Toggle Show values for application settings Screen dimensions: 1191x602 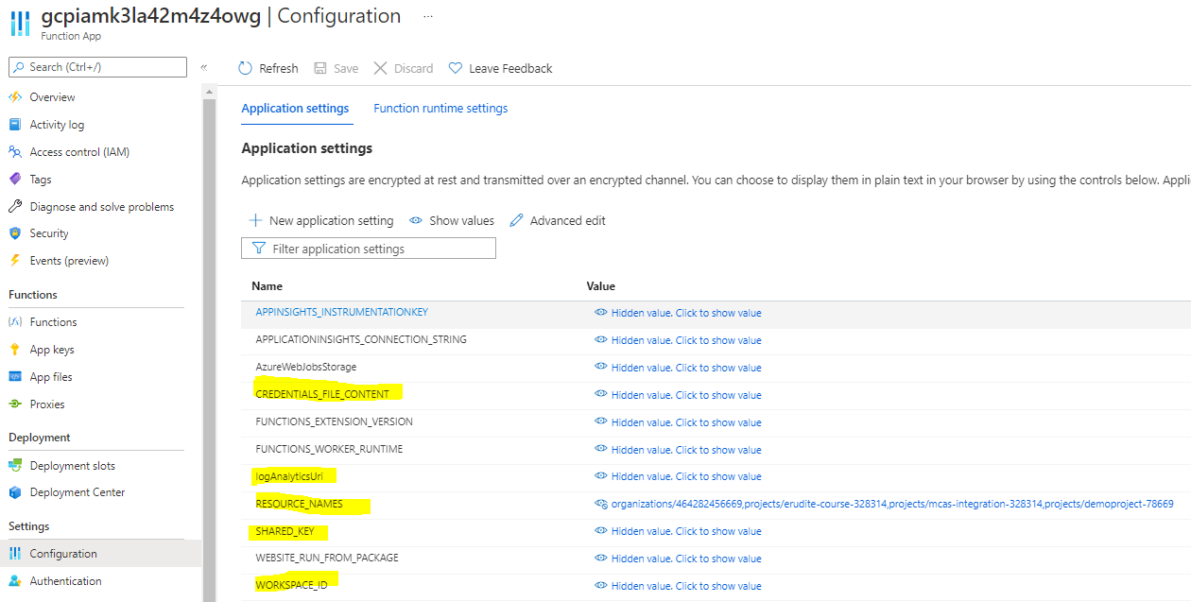(451, 220)
